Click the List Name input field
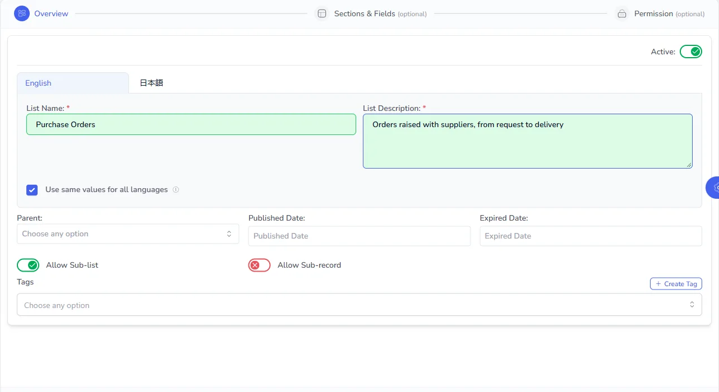Screen dimensions: 719x392 (x=191, y=124)
